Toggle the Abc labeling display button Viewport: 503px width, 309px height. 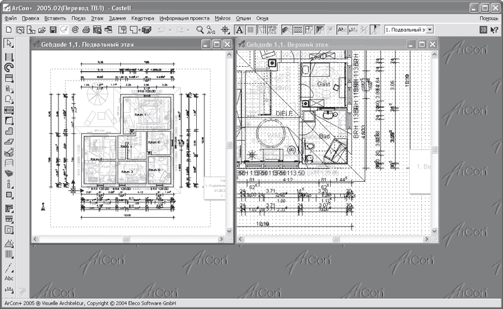tap(341, 30)
